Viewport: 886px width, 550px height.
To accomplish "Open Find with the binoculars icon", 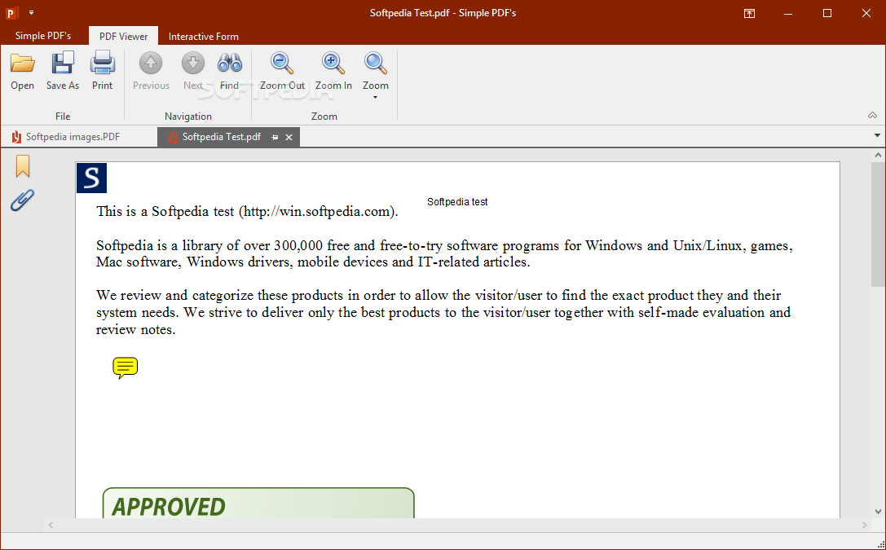I will coord(229,63).
